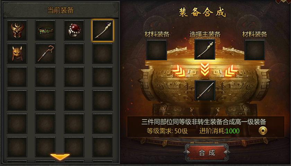Click the right 材料装备 empty slot
The image size is (291, 166).
pos(254,50)
